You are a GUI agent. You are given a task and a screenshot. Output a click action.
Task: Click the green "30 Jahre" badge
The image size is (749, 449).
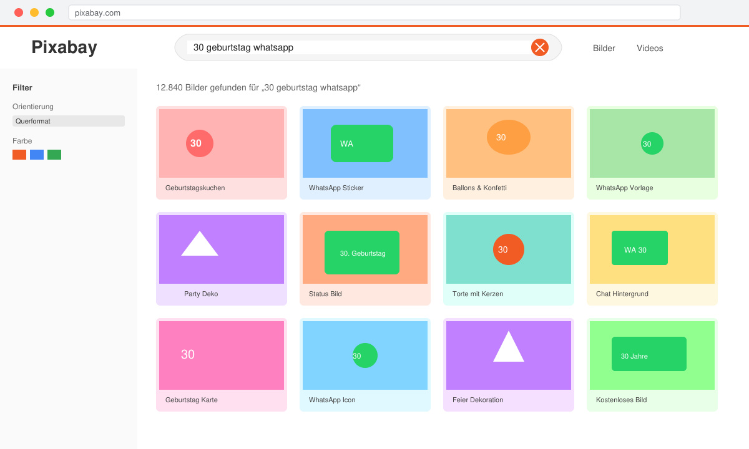coord(649,354)
